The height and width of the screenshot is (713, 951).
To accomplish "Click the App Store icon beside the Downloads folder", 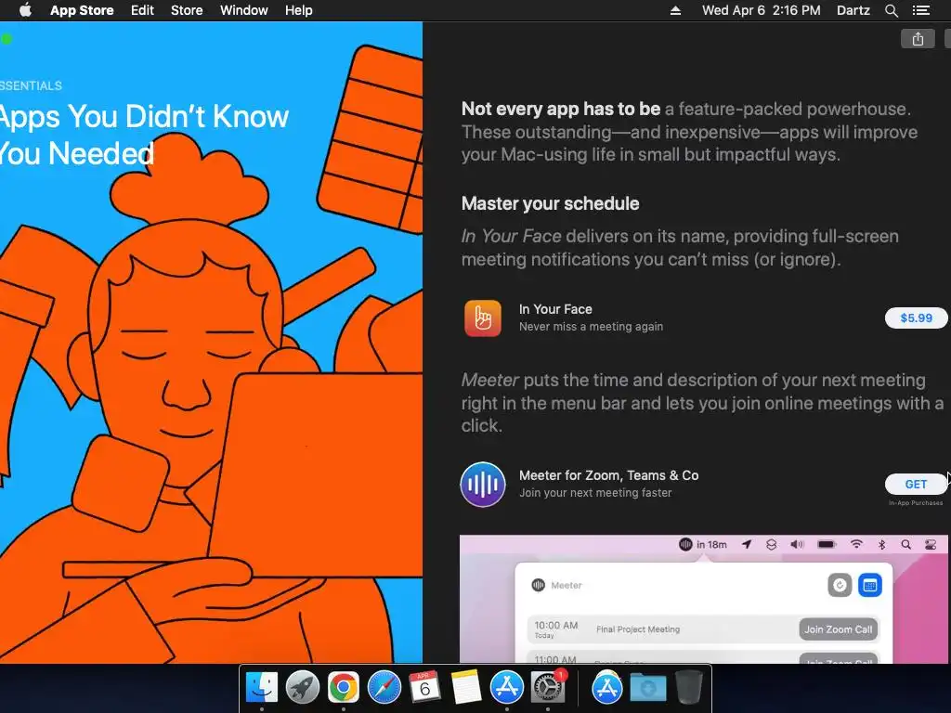I will coord(607,688).
